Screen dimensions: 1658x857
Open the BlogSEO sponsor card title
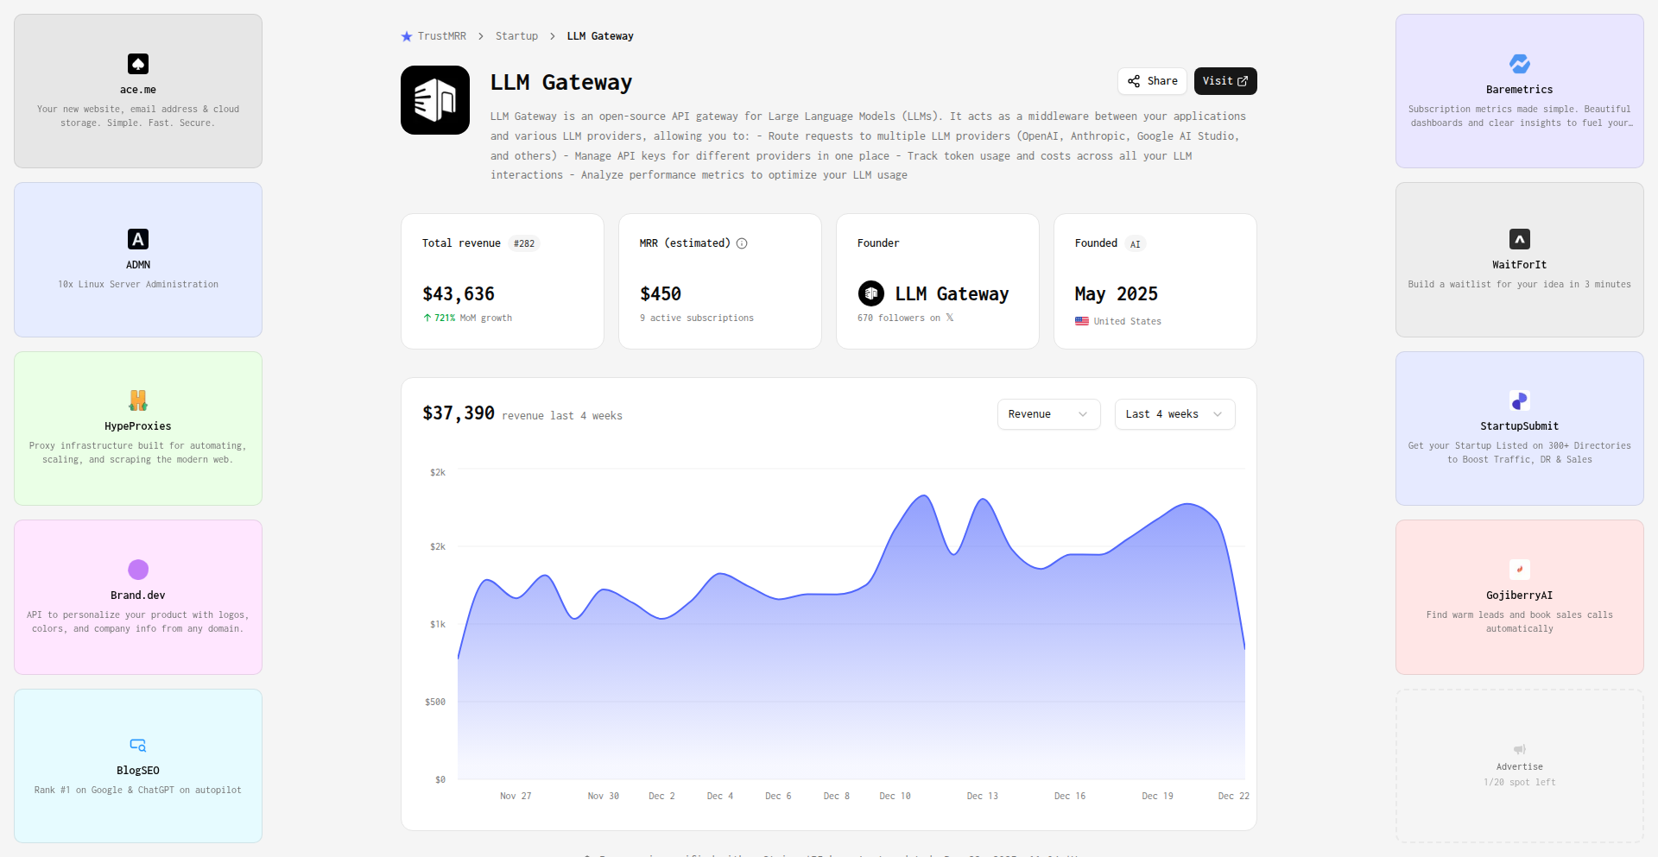(x=138, y=771)
